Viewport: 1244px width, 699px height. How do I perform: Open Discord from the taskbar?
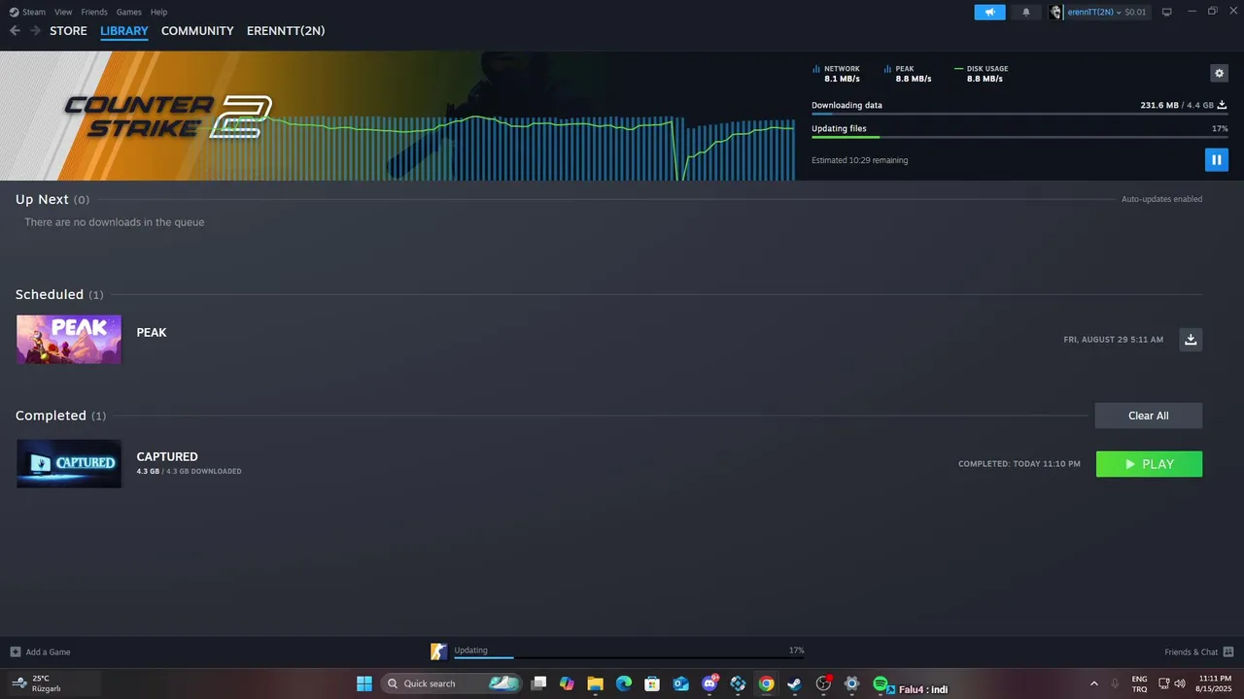709,683
